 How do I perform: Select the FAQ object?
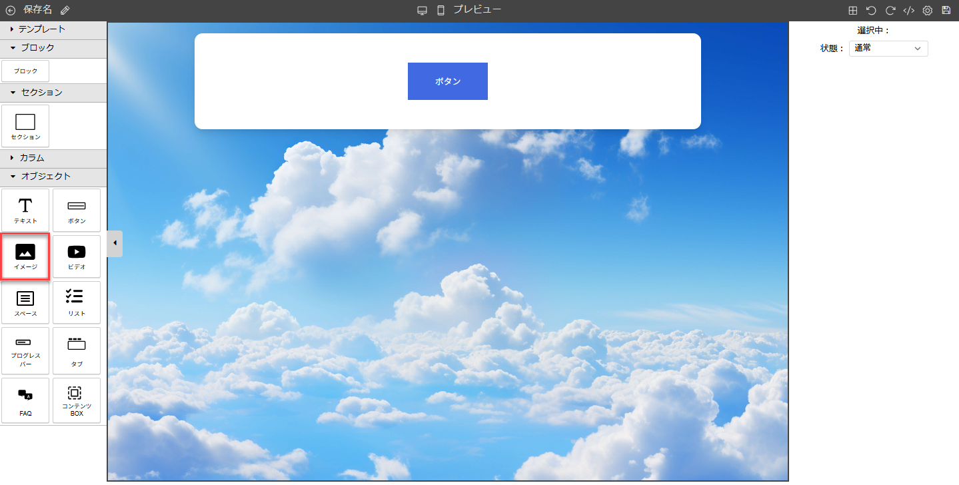(25, 400)
